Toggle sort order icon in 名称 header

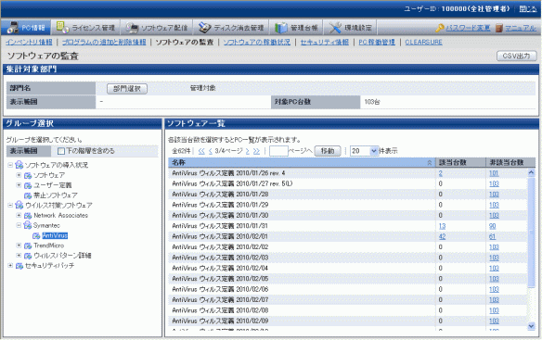tap(430, 162)
